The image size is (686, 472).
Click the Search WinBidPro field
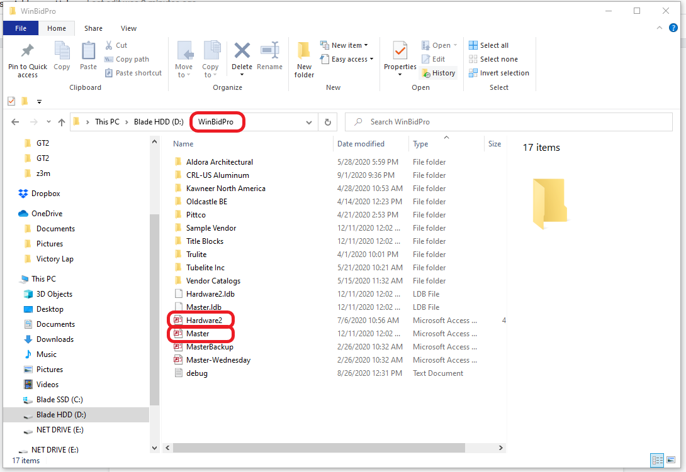(x=509, y=122)
